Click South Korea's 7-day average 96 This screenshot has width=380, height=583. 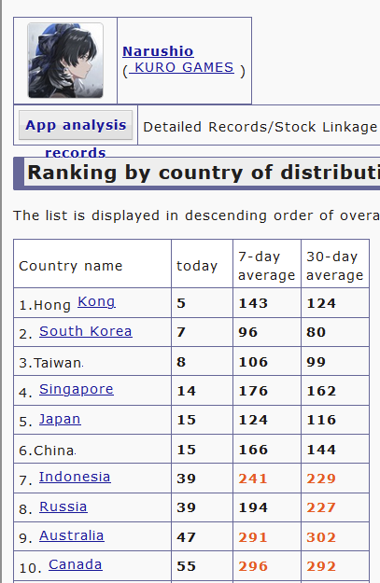pos(247,332)
